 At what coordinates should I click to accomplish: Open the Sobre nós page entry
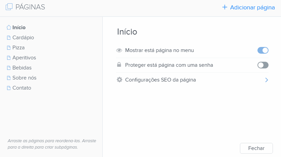pyautogui.click(x=24, y=78)
